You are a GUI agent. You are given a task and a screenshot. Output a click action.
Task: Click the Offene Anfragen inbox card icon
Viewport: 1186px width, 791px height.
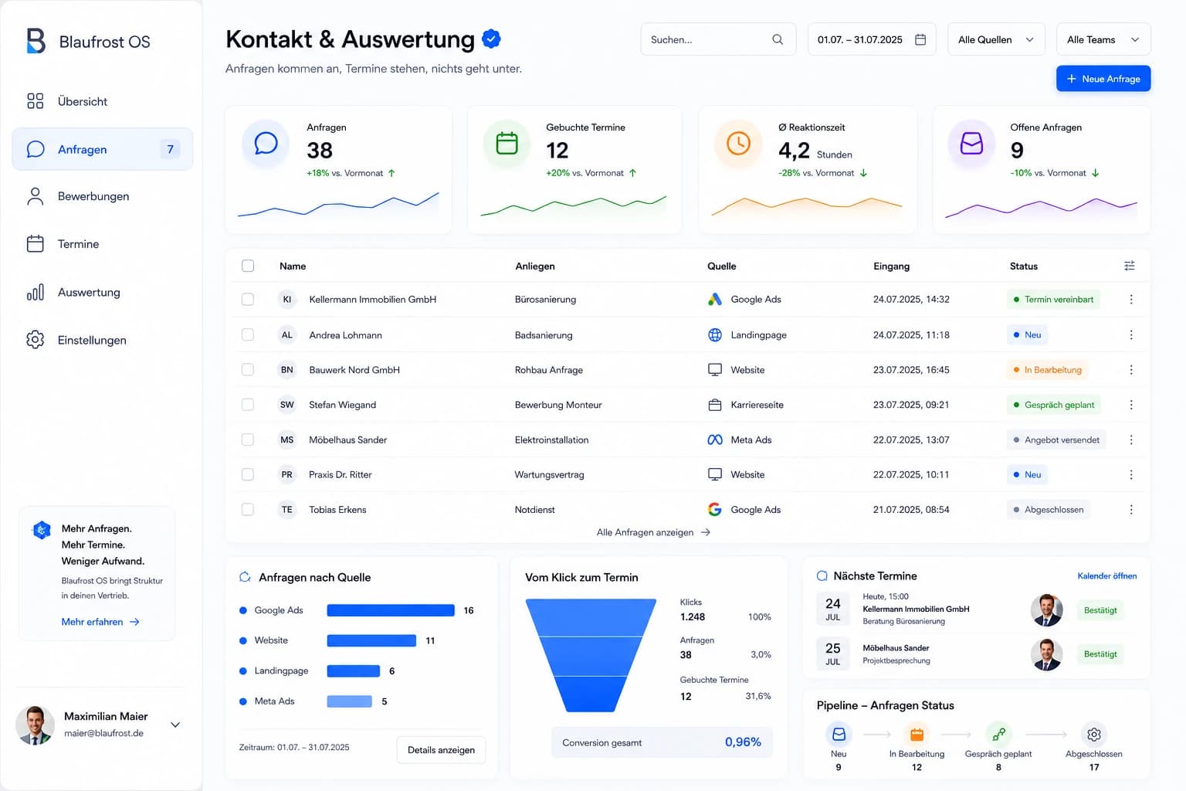pyautogui.click(x=971, y=144)
